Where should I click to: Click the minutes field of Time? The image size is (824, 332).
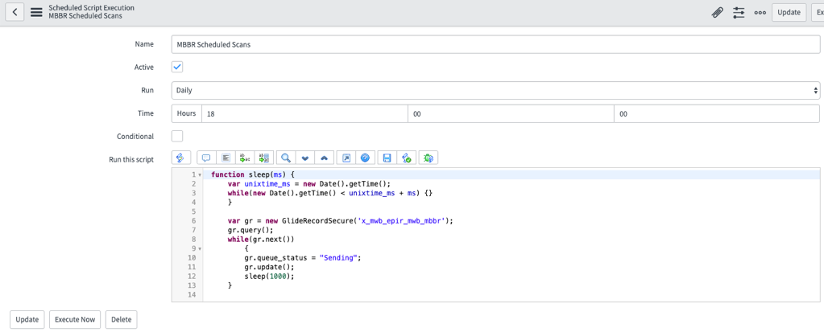511,113
